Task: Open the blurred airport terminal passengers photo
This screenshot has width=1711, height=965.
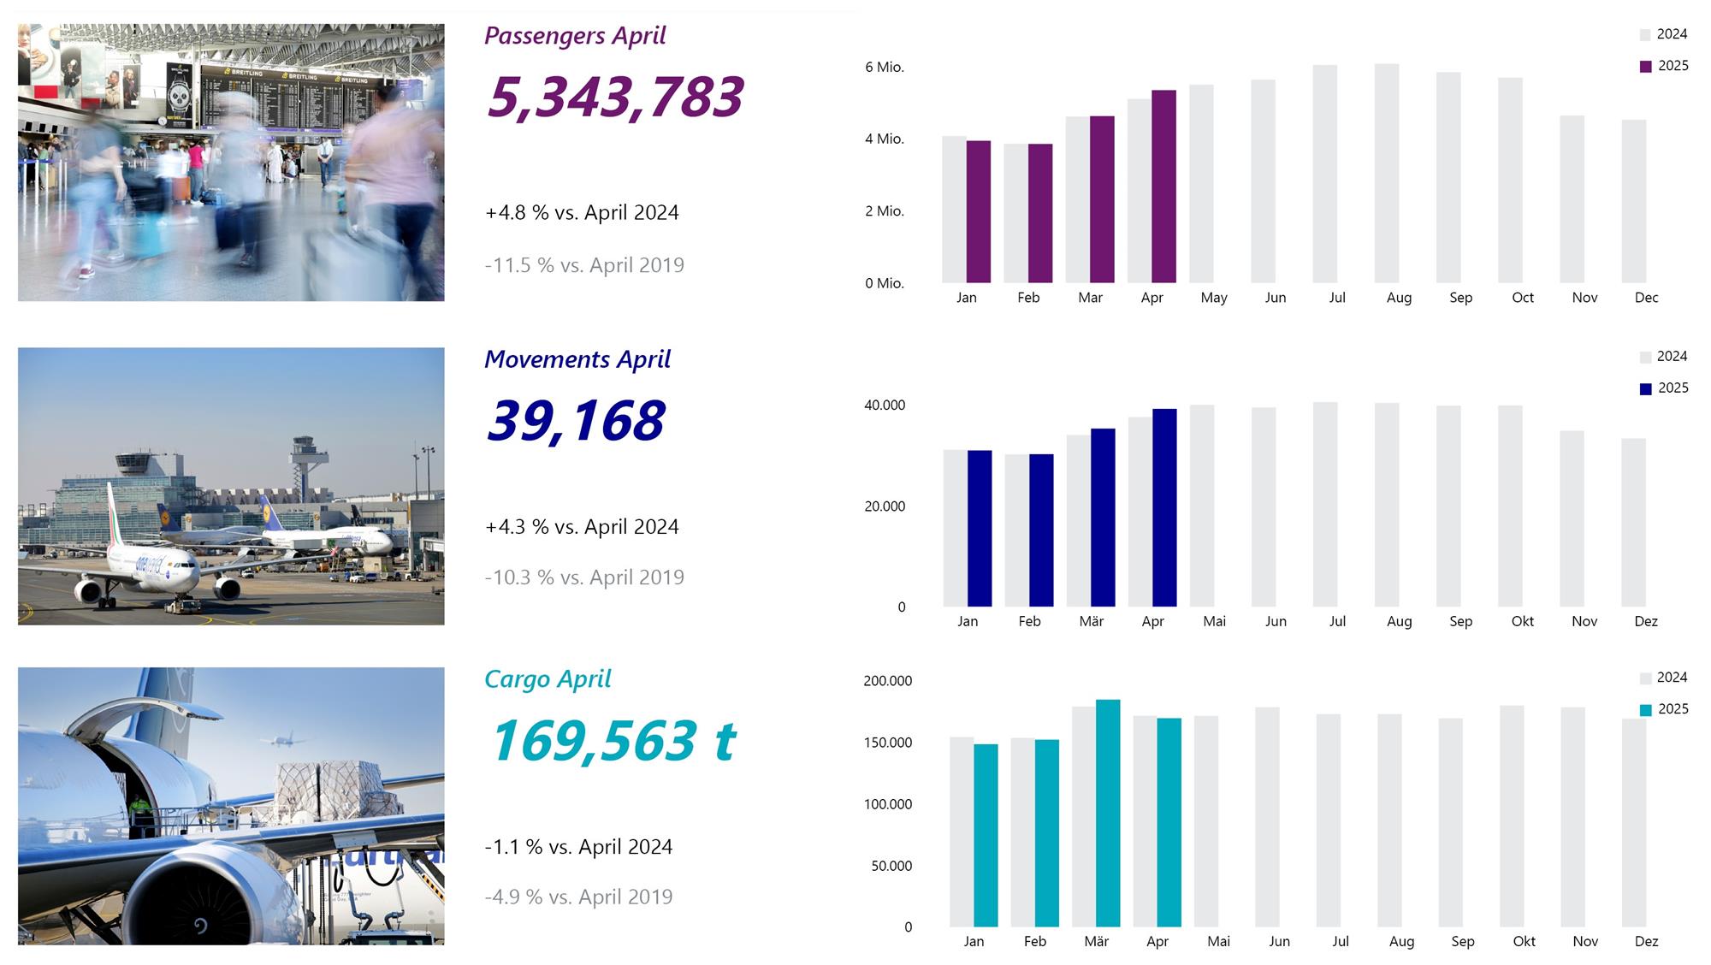Action: pos(231,163)
